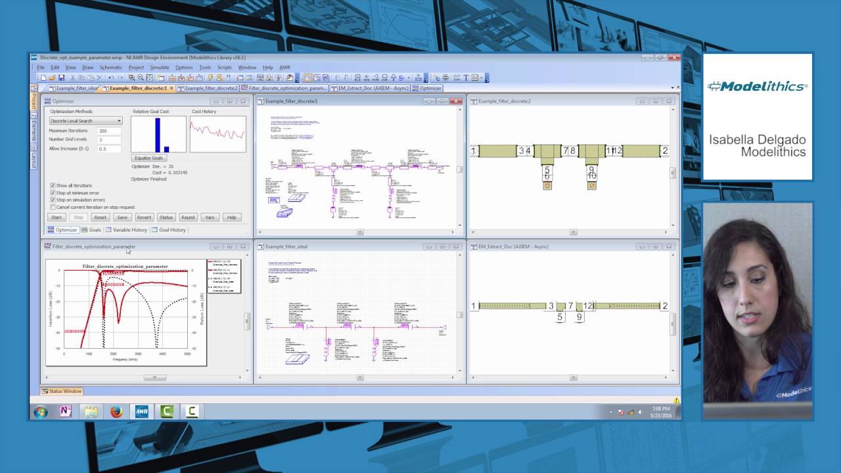Switch to Goals tab in Optimizer
Image resolution: width=841 pixels, height=473 pixels.
(92, 230)
